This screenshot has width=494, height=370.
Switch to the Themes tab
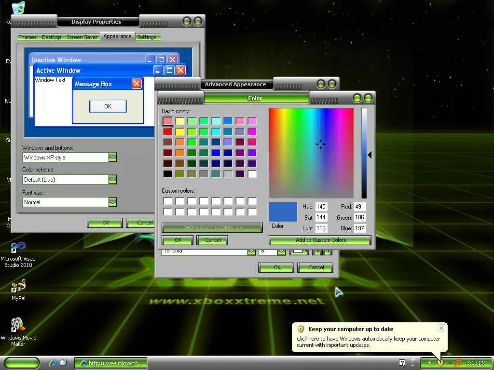pos(27,37)
